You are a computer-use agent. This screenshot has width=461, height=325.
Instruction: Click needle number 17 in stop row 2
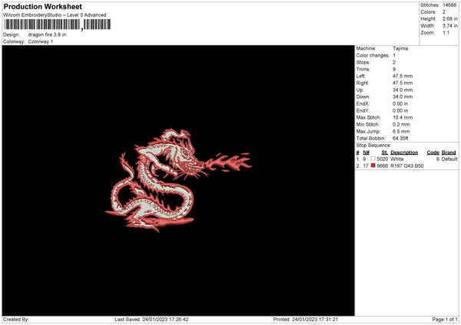coord(366,166)
